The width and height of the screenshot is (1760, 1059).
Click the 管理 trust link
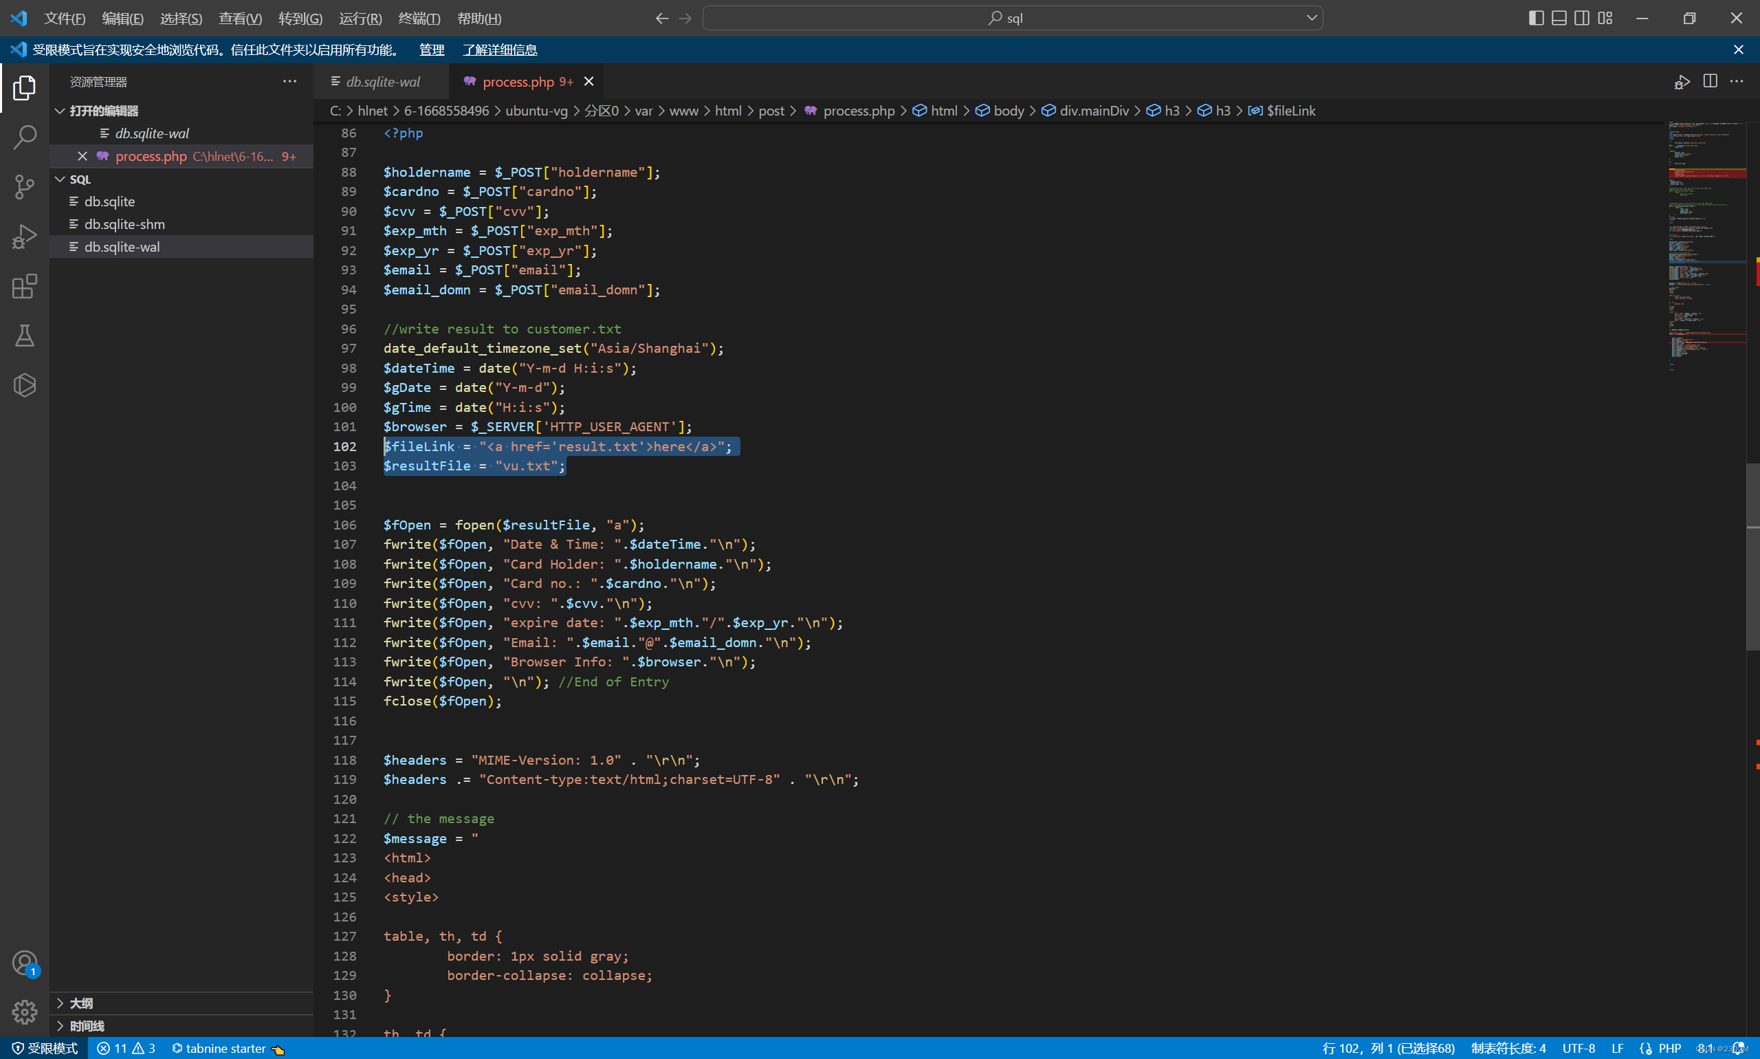(x=431, y=50)
